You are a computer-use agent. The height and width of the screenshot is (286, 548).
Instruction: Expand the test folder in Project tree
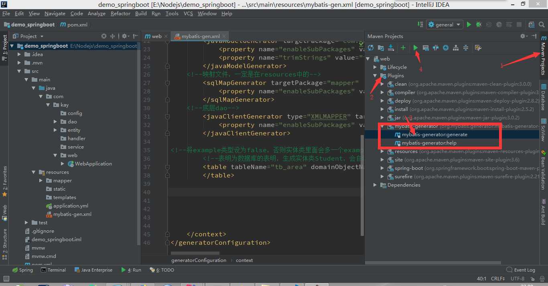26,223
